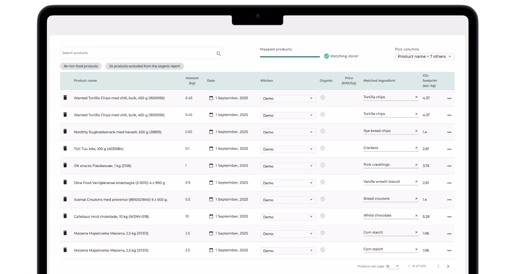Click trash icon for Svansø Croutons
Viewport: 515px width, 274px height.
pos(65,199)
